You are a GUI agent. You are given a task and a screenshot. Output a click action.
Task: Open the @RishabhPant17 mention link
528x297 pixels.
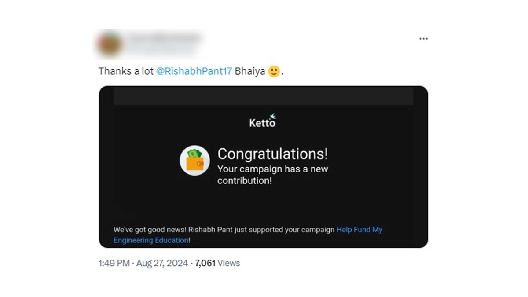point(194,71)
